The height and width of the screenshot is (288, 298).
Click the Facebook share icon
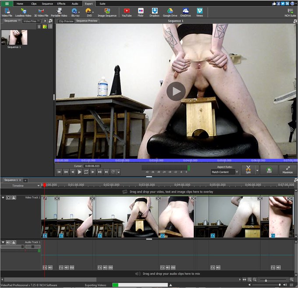278,4
